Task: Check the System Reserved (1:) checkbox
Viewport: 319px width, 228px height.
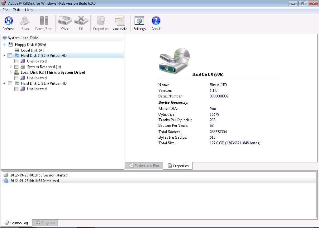Action: click(x=16, y=67)
